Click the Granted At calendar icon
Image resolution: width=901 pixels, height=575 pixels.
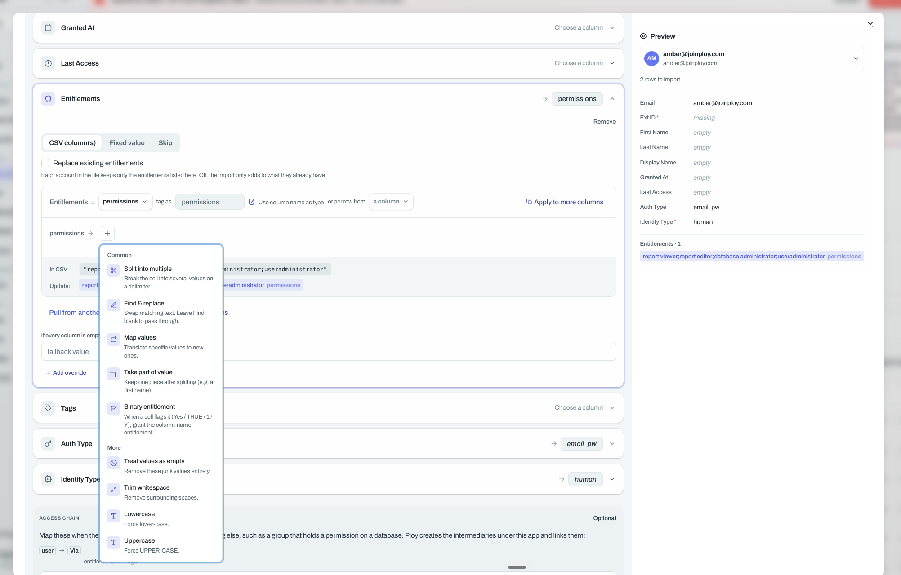click(x=48, y=28)
